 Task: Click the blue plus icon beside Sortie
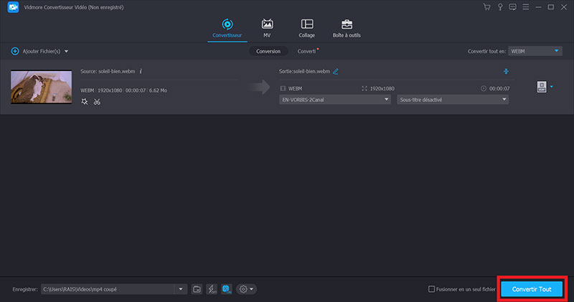point(506,72)
